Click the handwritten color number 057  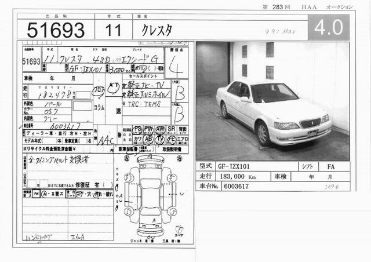(x=51, y=111)
